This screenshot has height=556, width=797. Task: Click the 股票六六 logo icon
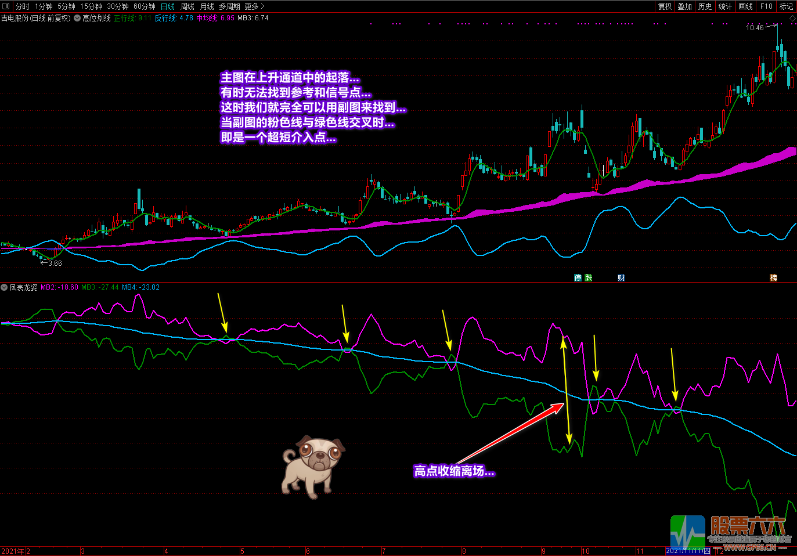[687, 532]
